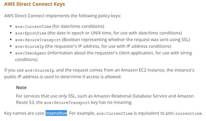206x121 pixels.
Task: Click the aws:CurrentTime policy key bullet
Action: click(x=33, y=26)
